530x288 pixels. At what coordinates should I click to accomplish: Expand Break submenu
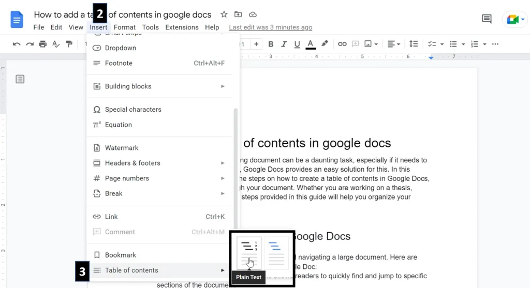[x=159, y=193]
